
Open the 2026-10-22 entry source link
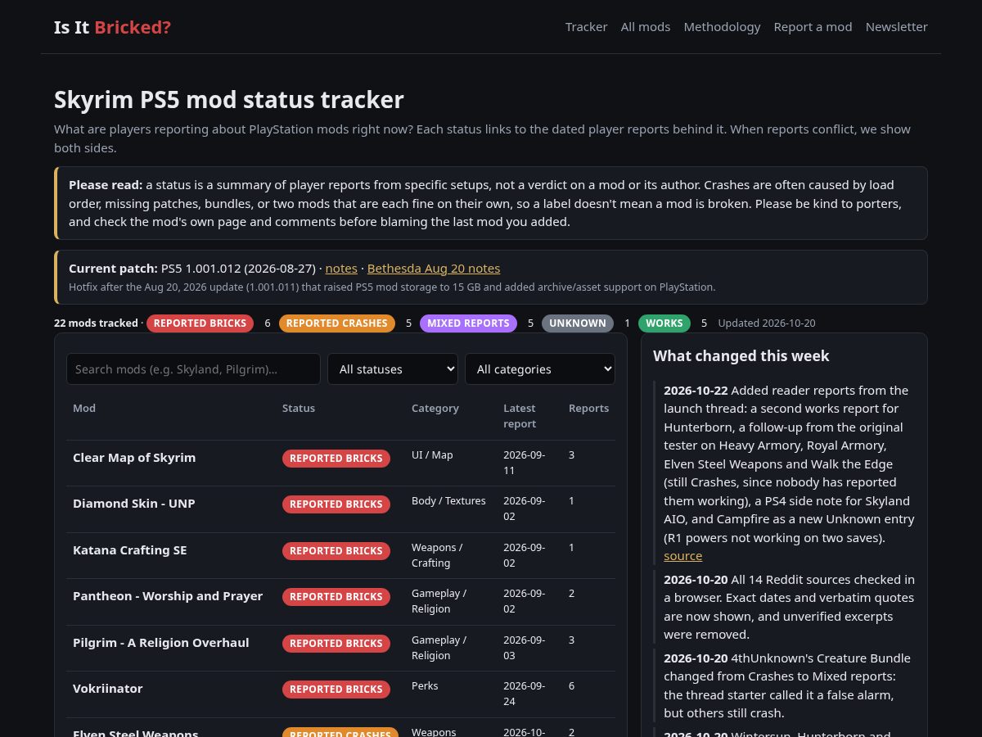coord(683,556)
